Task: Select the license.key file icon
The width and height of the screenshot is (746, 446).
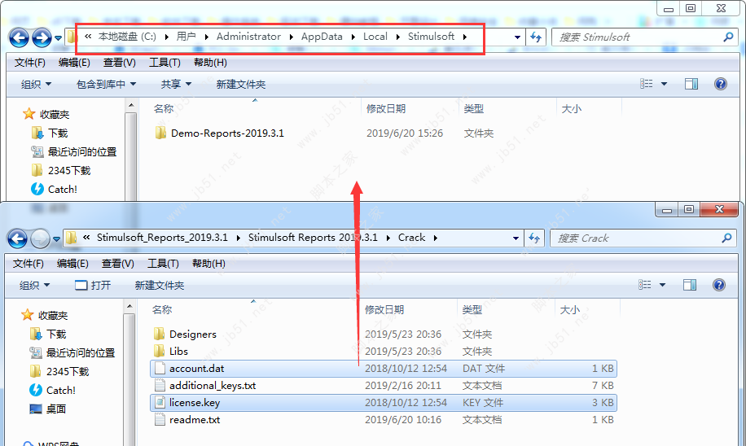Action: (x=160, y=402)
